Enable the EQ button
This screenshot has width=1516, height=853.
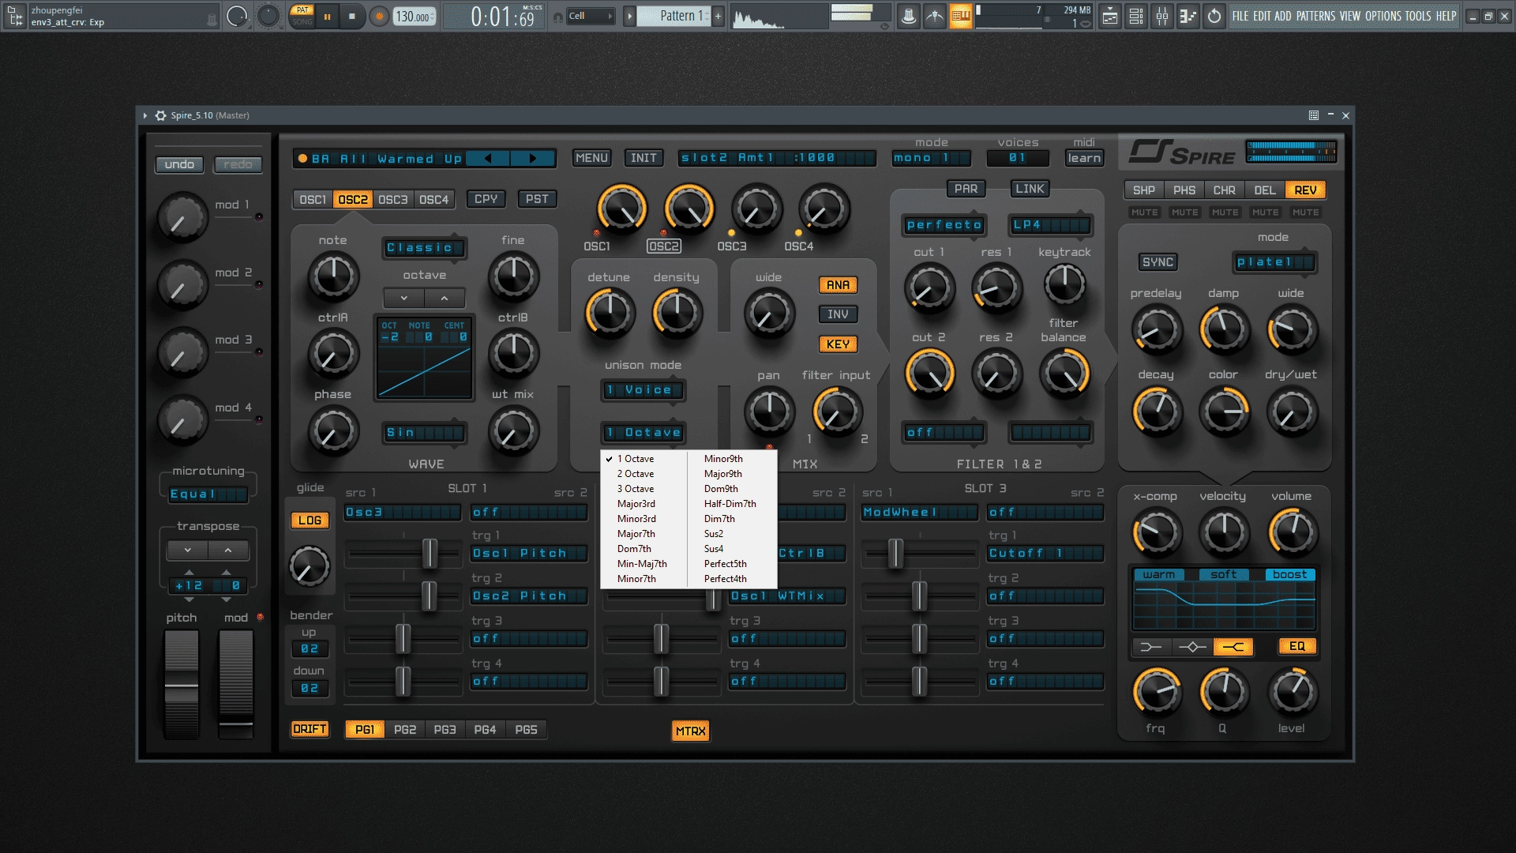click(x=1296, y=647)
